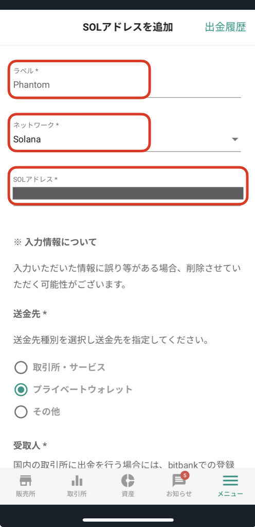Open the 取引所 bar chart icon
The image size is (255, 527).
pos(77,481)
